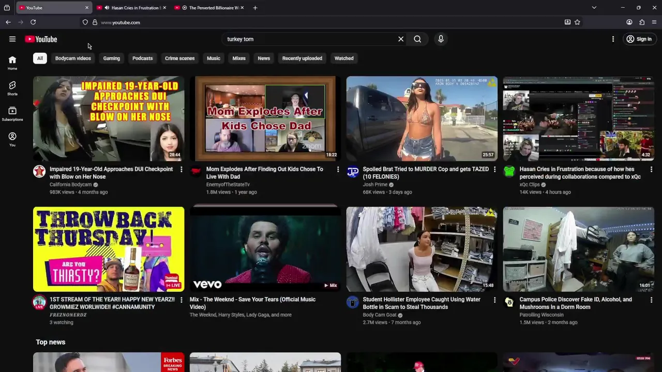Screen dimensions: 662x372
Task: Switch to Hasan Cries in Frustration tab
Action: click(132, 8)
